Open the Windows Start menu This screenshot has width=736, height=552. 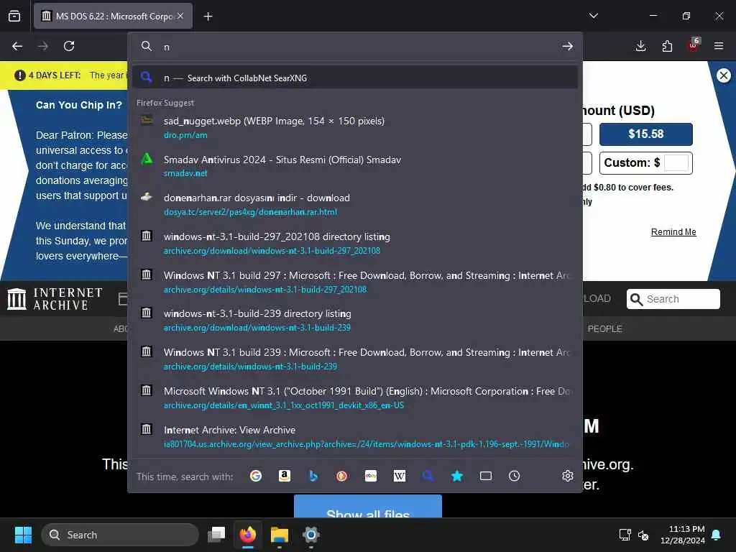(23, 535)
